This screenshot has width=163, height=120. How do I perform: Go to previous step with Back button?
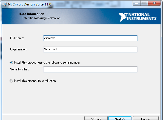coord(96,118)
